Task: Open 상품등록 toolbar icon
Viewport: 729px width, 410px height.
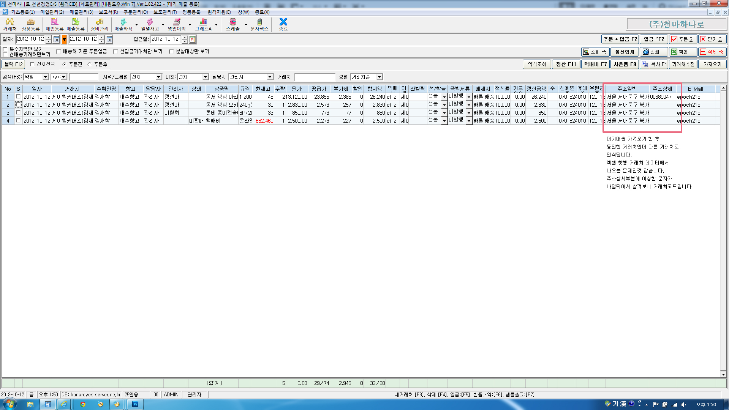Action: tap(30, 24)
